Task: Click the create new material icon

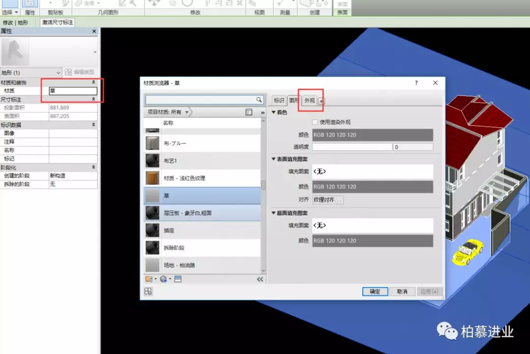Action: point(163,279)
